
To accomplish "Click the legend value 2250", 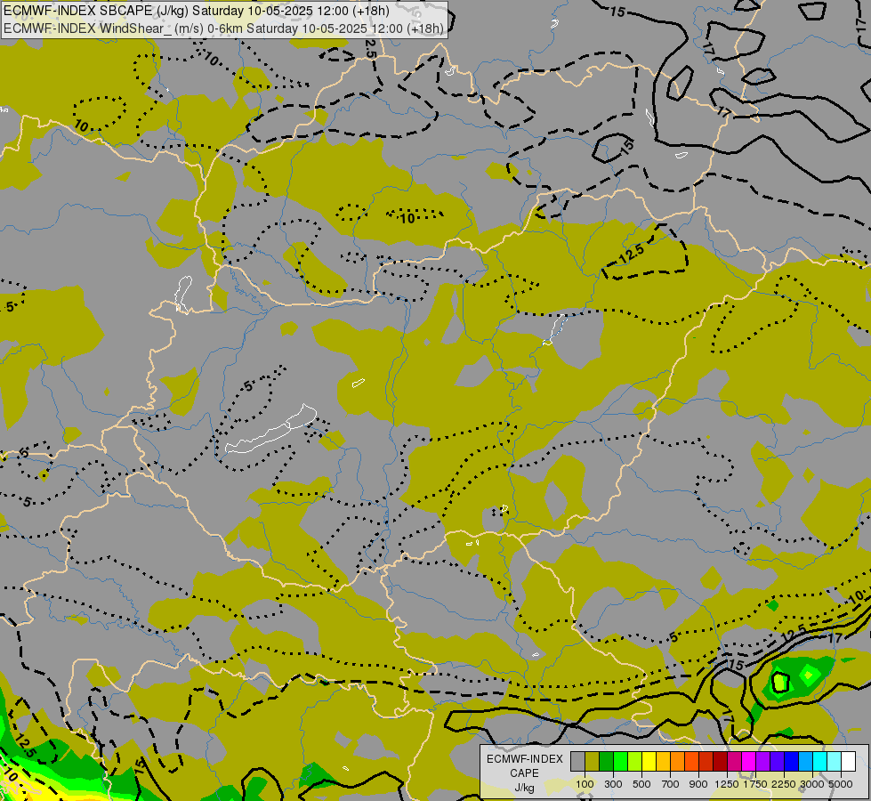I will pyautogui.click(x=784, y=784).
